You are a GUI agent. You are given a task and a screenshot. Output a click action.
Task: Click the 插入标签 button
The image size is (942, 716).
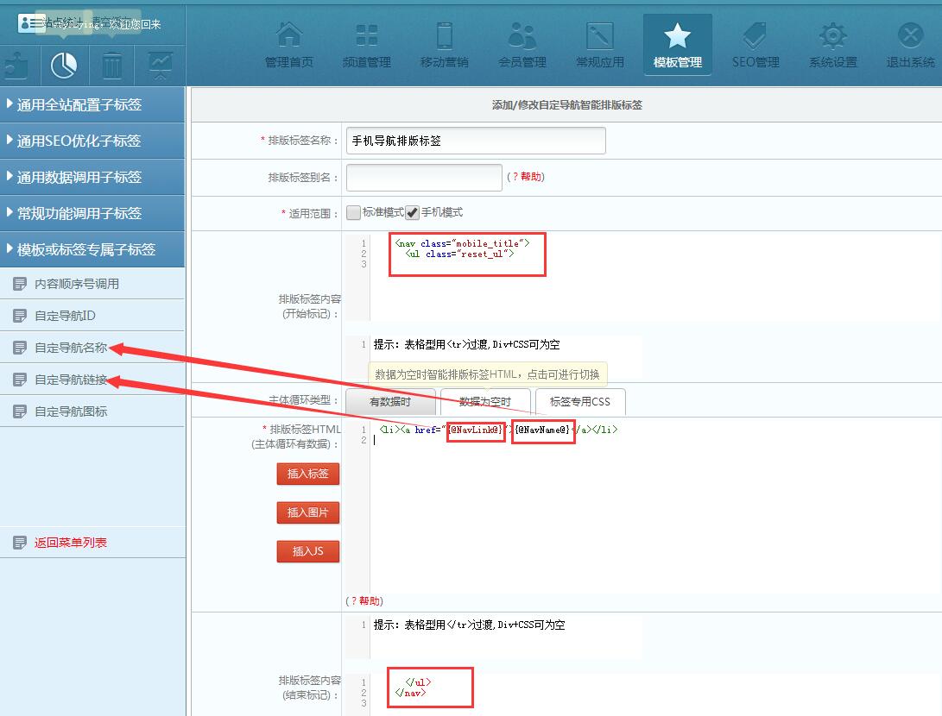click(308, 474)
